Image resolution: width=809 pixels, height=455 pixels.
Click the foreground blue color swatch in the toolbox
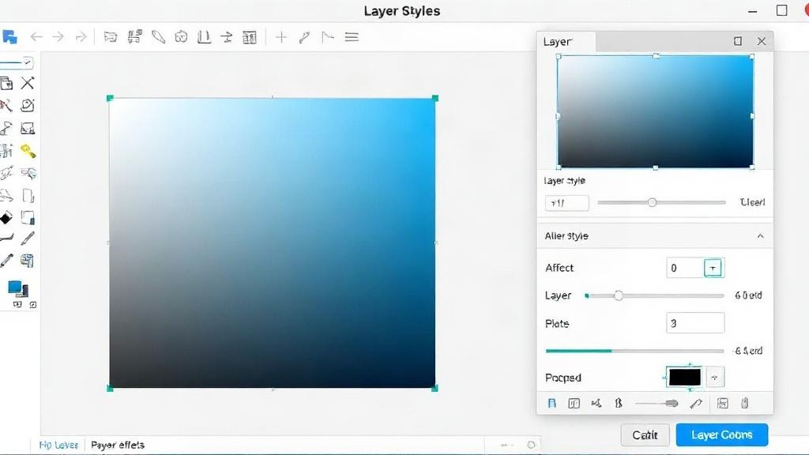coord(14,286)
